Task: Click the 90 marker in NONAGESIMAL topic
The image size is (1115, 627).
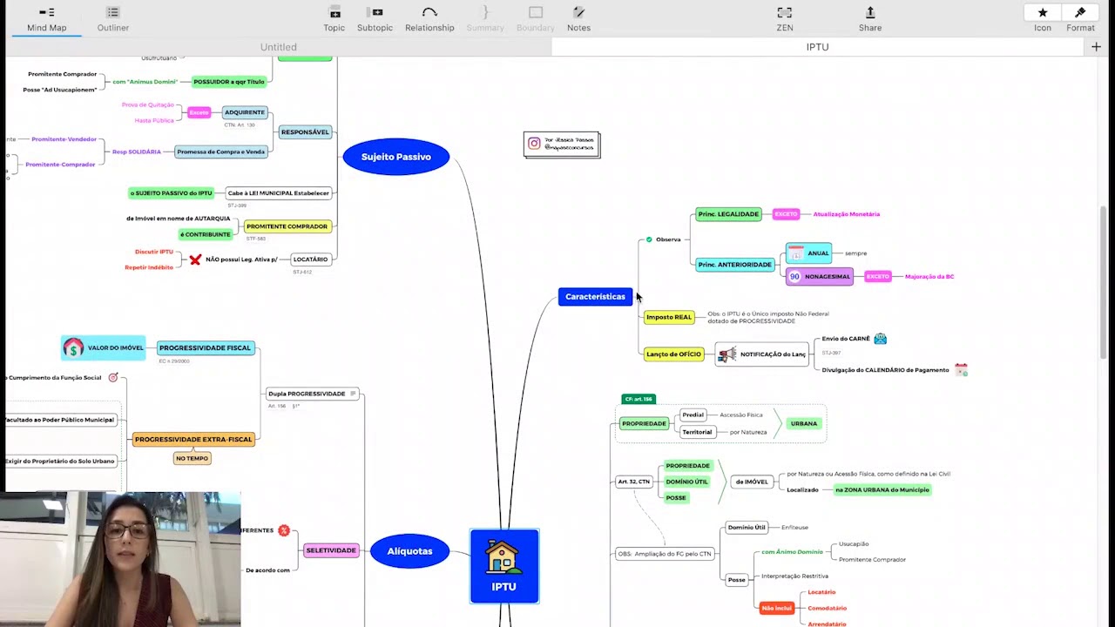Action: click(x=794, y=277)
